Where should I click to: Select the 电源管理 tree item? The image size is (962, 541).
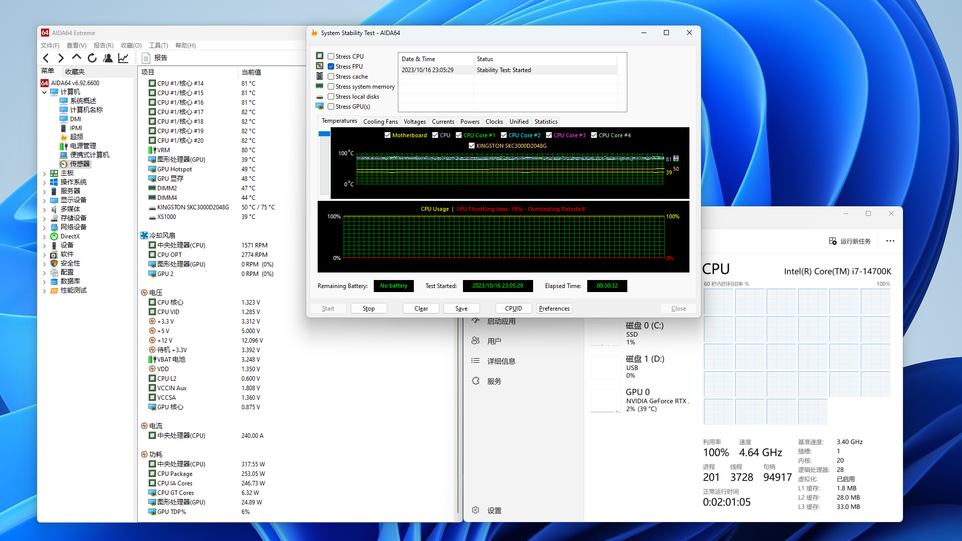[x=83, y=146]
